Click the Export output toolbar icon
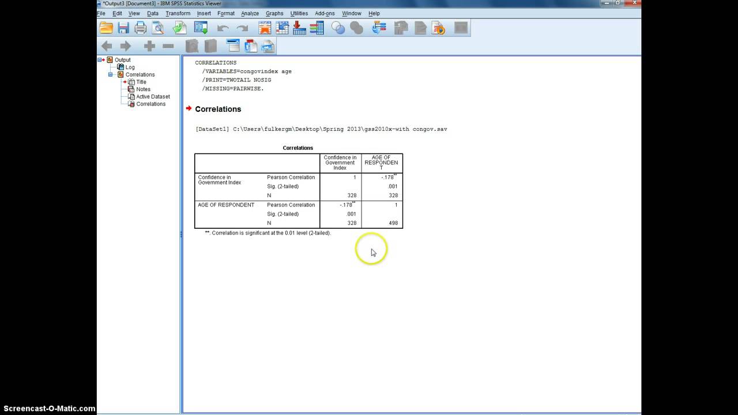 (180, 28)
